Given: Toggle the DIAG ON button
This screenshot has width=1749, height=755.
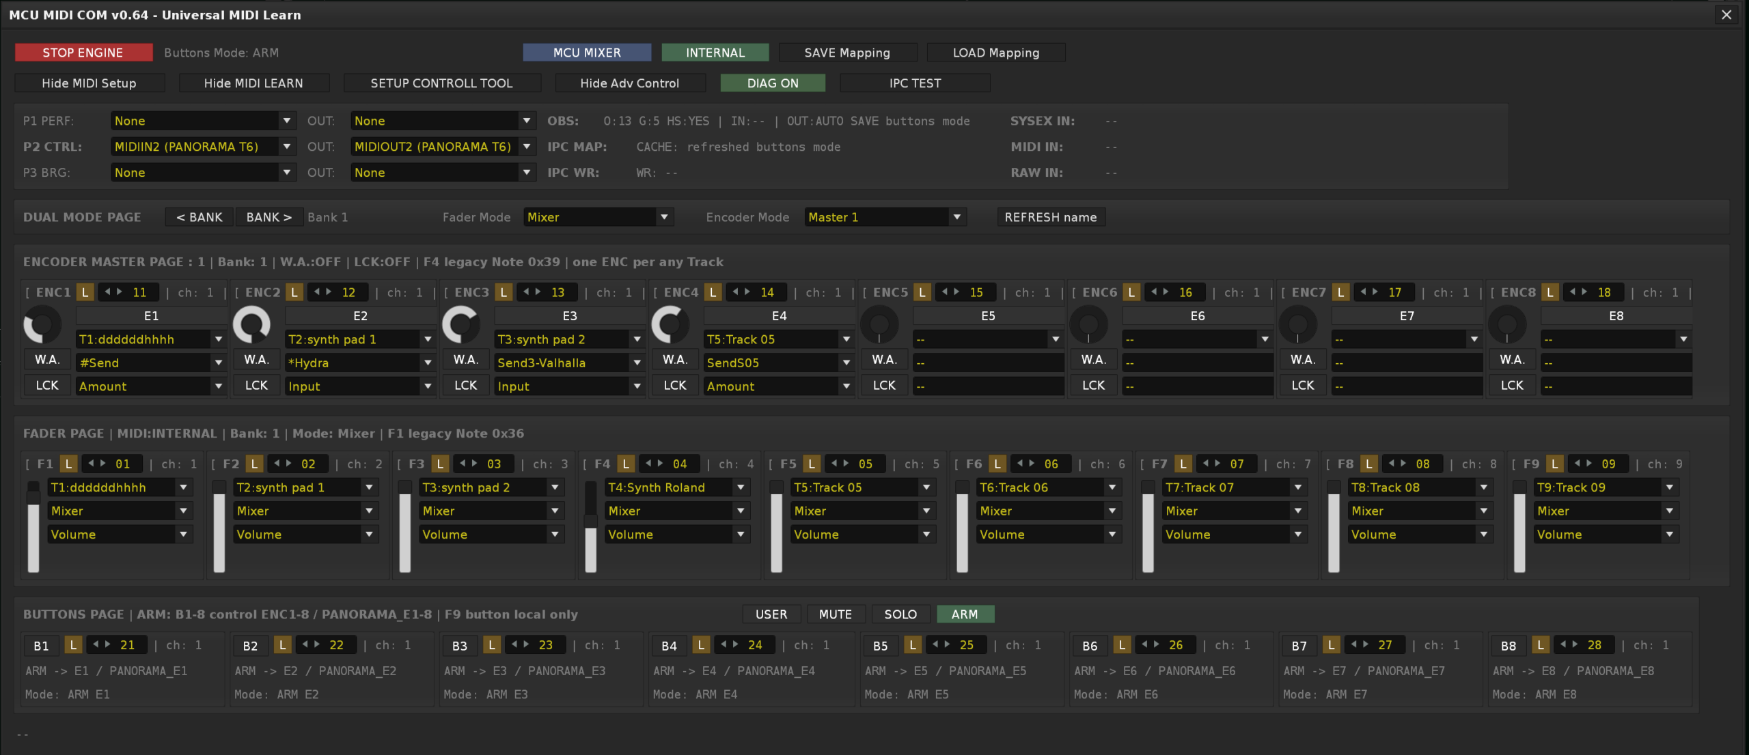Looking at the screenshot, I should 773,83.
